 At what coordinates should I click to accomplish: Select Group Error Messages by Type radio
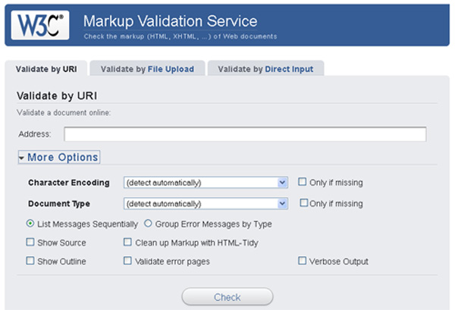(148, 224)
